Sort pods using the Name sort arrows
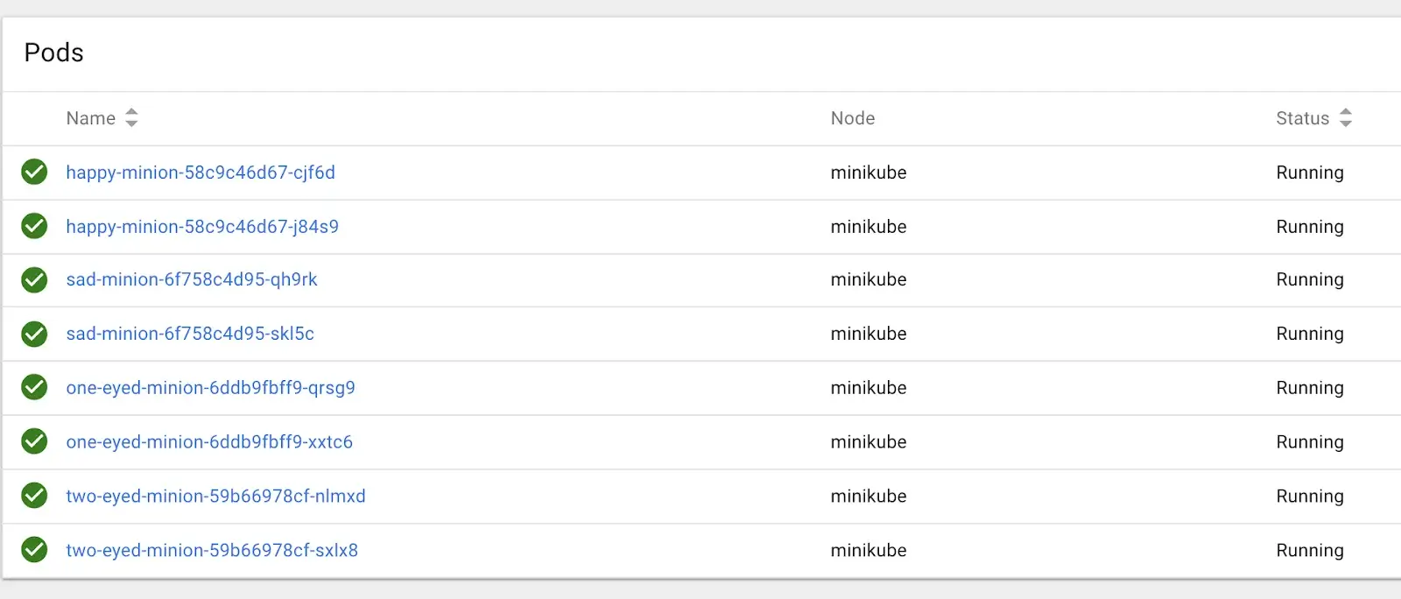Image resolution: width=1401 pixels, height=599 pixels. (x=131, y=117)
